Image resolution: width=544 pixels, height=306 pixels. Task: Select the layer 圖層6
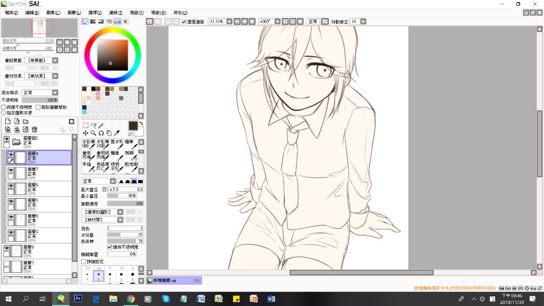[39, 189]
